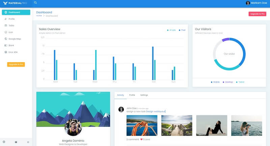
Task: Open the Markarn Doe user dropdown
Action: [x=256, y=3]
